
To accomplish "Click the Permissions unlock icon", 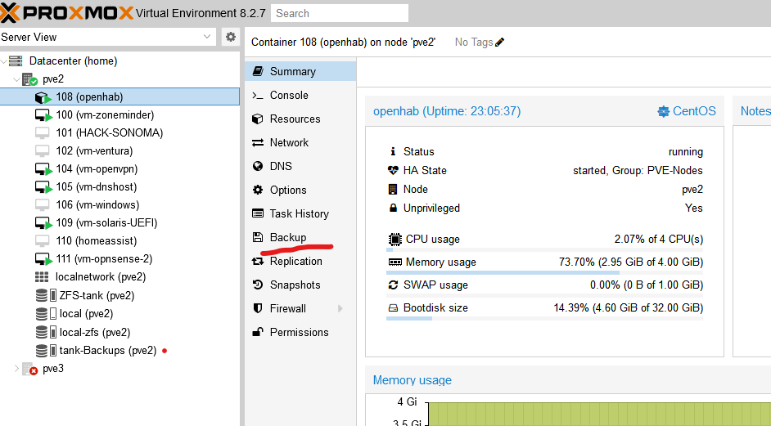I will point(258,333).
